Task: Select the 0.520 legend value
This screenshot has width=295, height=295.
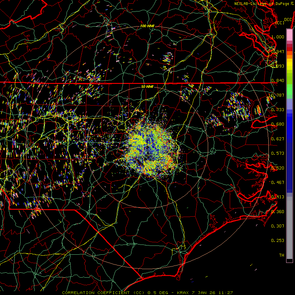Action: (278, 168)
